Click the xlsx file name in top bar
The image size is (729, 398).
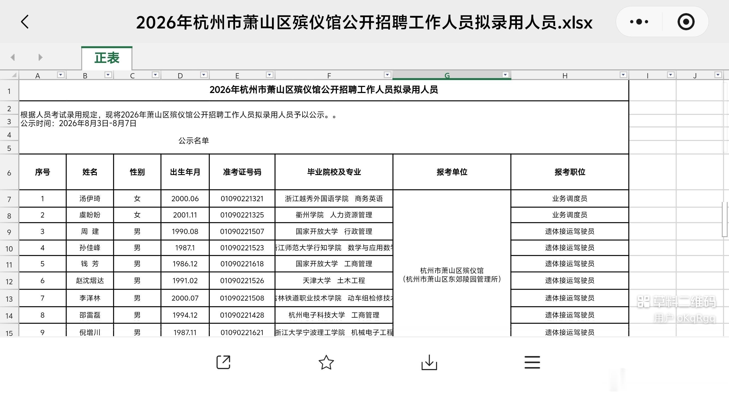pos(364,22)
